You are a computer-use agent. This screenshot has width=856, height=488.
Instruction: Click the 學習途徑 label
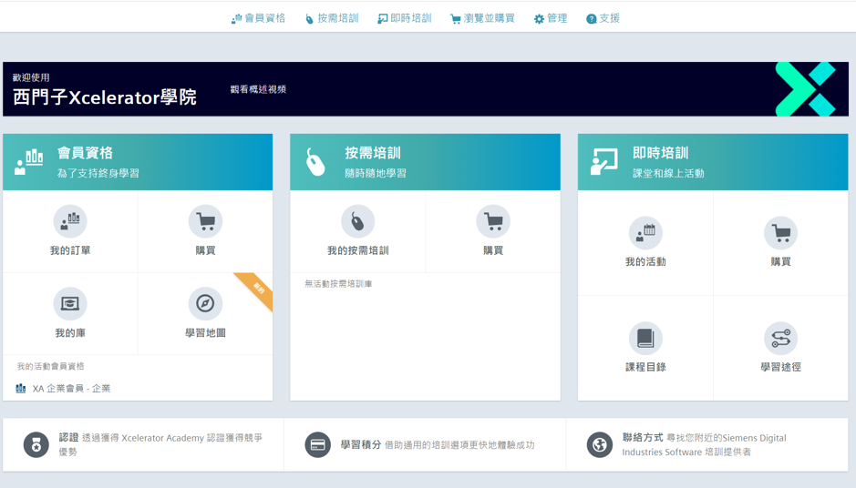(780, 368)
